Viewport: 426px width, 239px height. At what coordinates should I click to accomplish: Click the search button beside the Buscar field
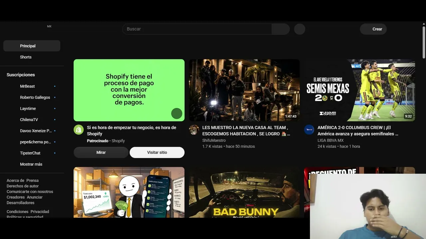coord(281,29)
